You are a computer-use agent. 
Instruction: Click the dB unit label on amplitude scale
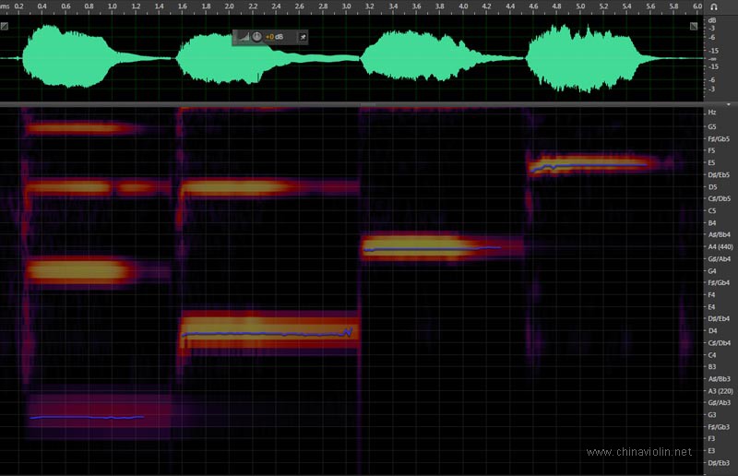[x=711, y=19]
